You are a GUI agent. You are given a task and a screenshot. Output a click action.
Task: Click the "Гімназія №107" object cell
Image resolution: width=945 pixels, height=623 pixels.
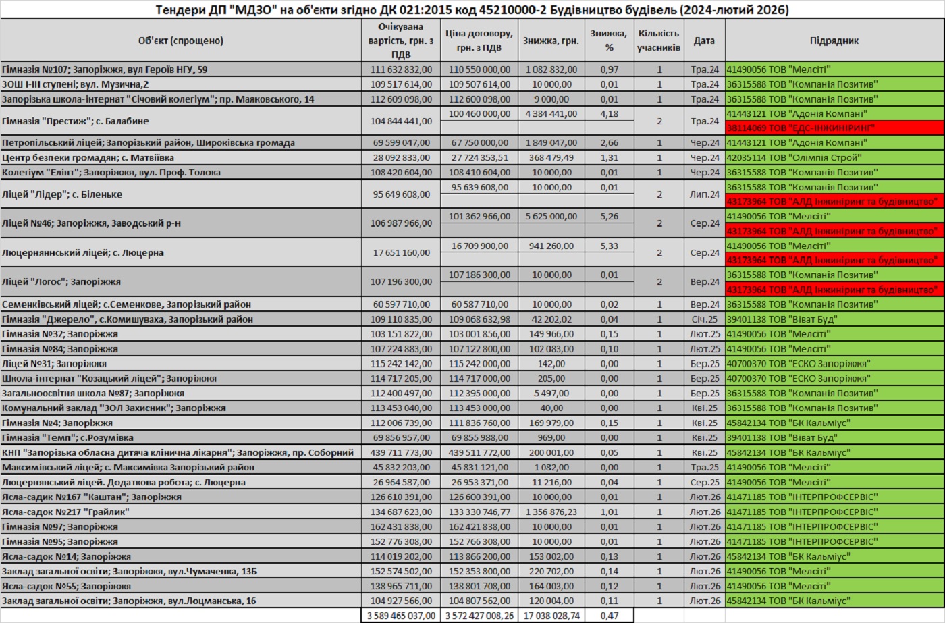[180, 70]
